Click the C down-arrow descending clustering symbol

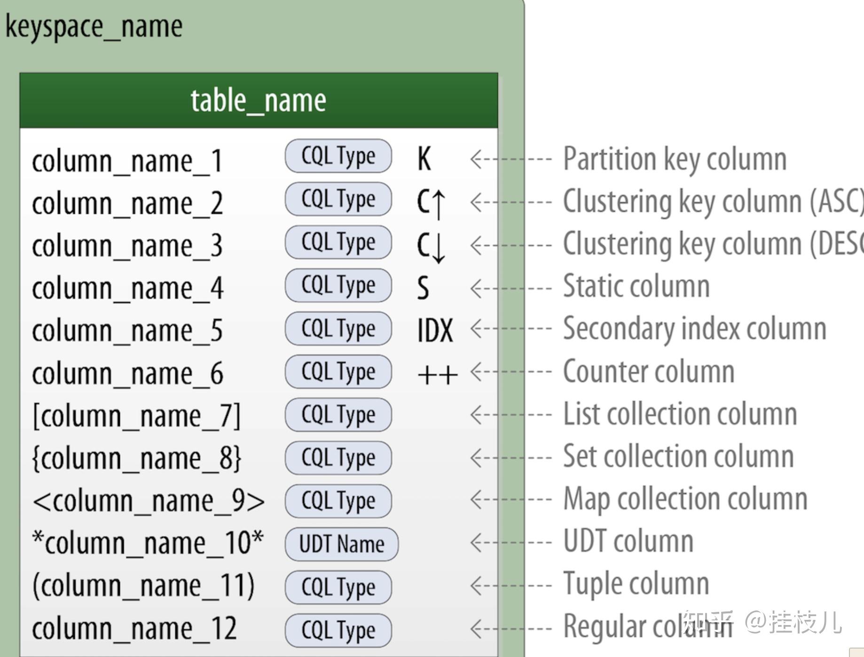431,247
